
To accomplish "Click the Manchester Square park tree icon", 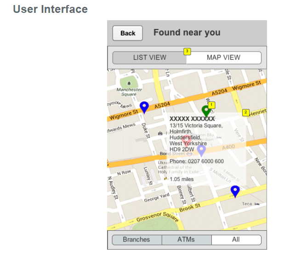I will pos(129,84).
